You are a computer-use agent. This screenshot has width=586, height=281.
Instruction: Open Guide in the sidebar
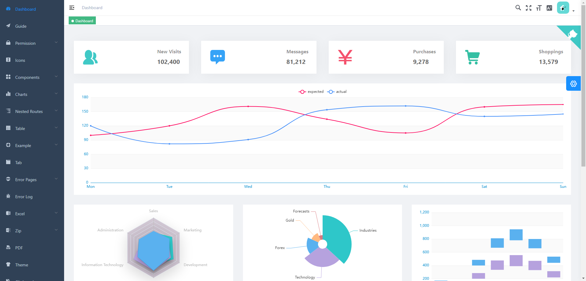point(32,26)
